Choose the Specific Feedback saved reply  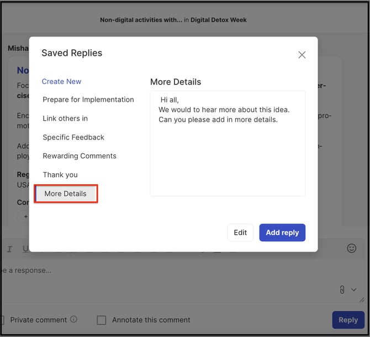click(x=73, y=137)
